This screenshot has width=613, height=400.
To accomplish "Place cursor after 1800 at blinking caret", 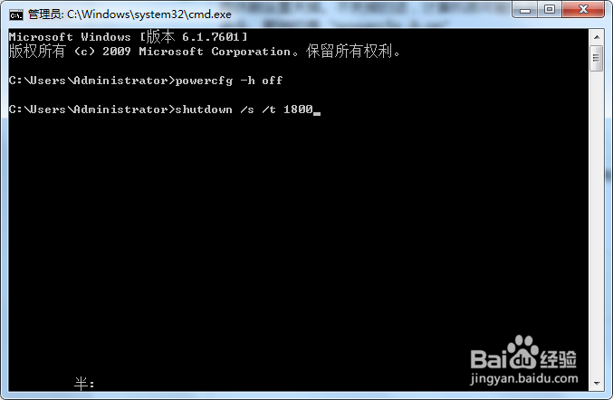I will pyautogui.click(x=317, y=110).
